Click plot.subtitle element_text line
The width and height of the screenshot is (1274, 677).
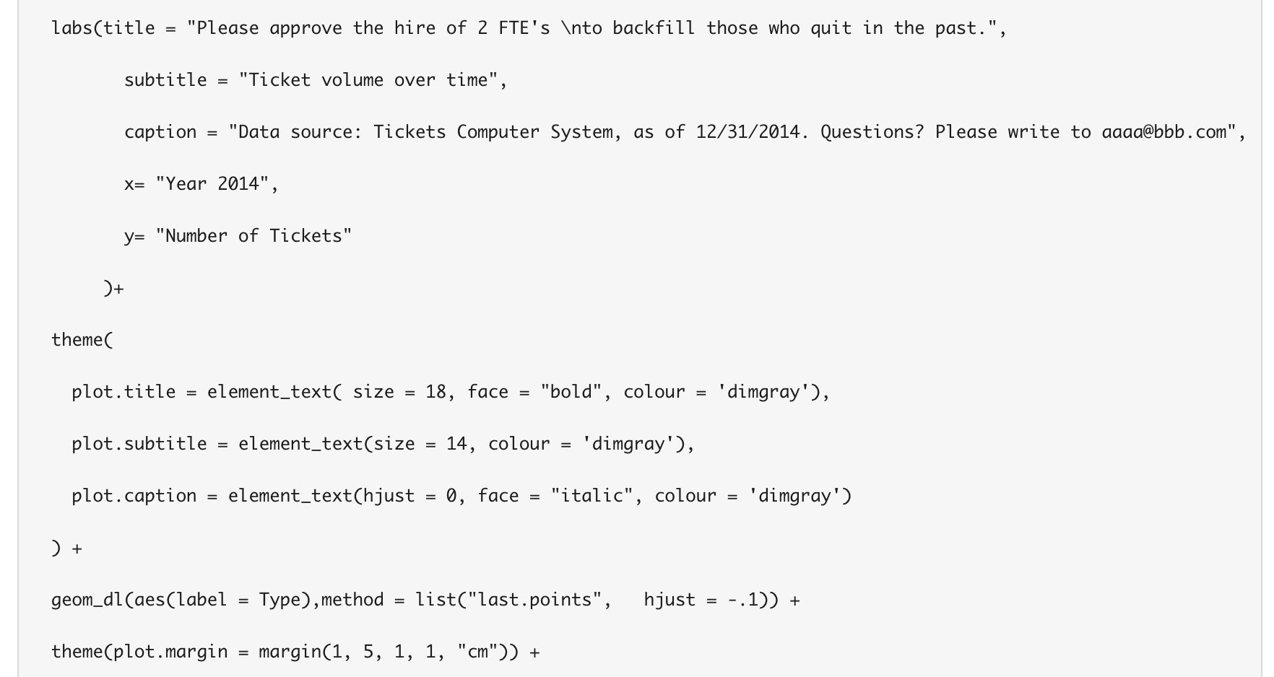[x=383, y=444]
